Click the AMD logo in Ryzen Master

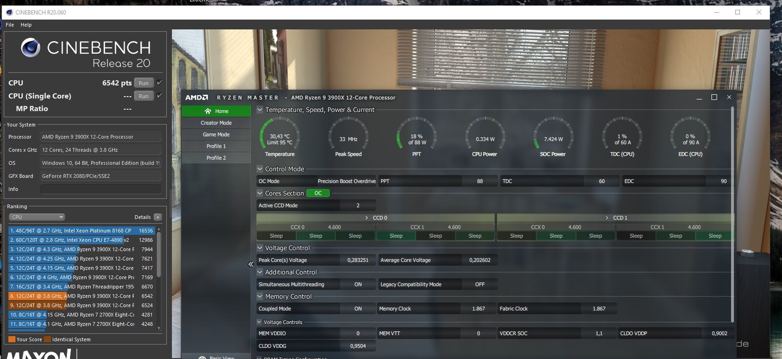point(196,98)
